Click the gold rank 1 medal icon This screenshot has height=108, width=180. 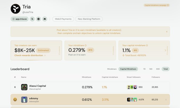(x=15, y=99)
